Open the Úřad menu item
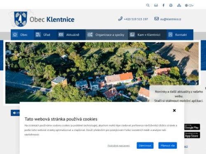The height and width of the screenshot is (154, 206). click(x=45, y=34)
